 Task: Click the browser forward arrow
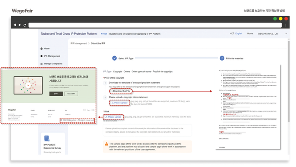coord(19,25)
